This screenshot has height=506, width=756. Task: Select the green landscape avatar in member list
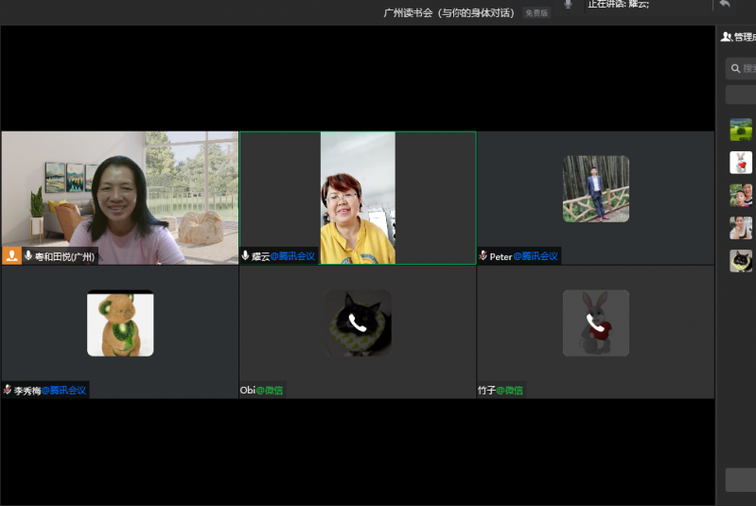(741, 130)
